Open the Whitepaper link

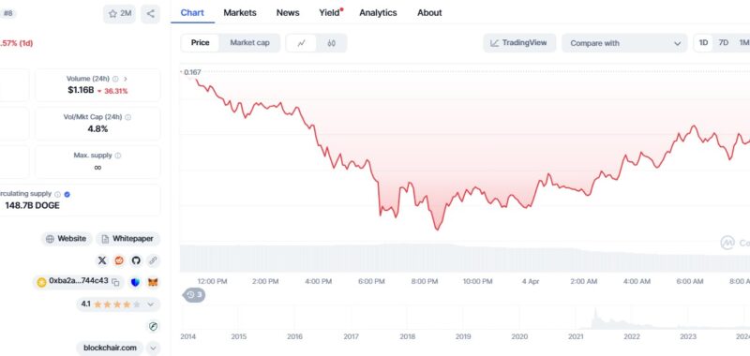tap(128, 239)
